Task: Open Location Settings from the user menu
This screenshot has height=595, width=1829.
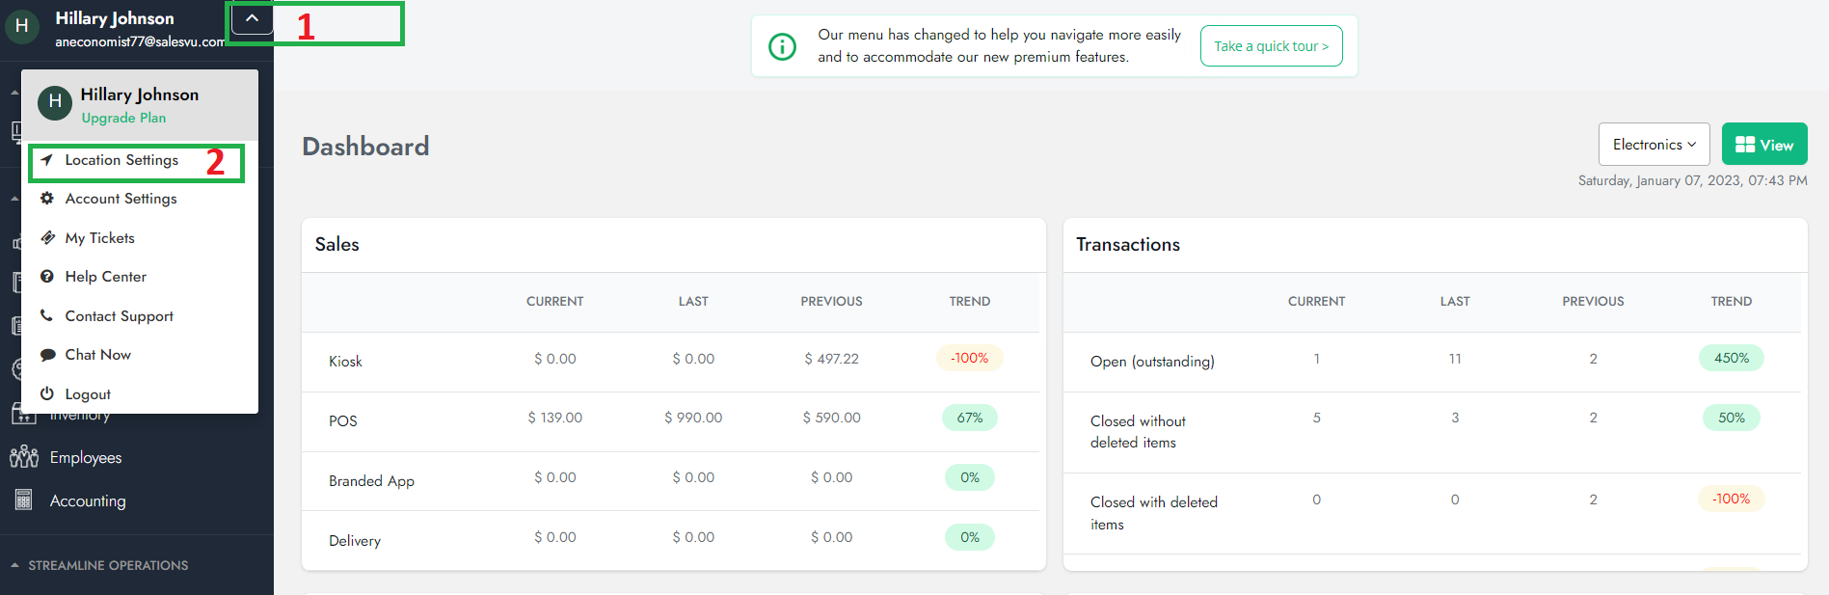Action: 121,160
